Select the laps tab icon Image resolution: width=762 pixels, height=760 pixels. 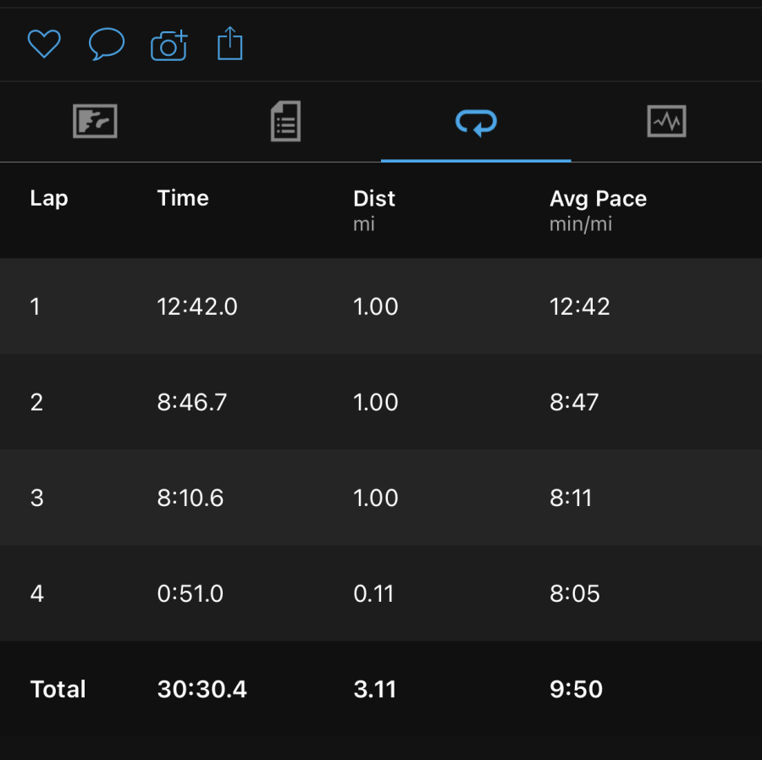[476, 122]
